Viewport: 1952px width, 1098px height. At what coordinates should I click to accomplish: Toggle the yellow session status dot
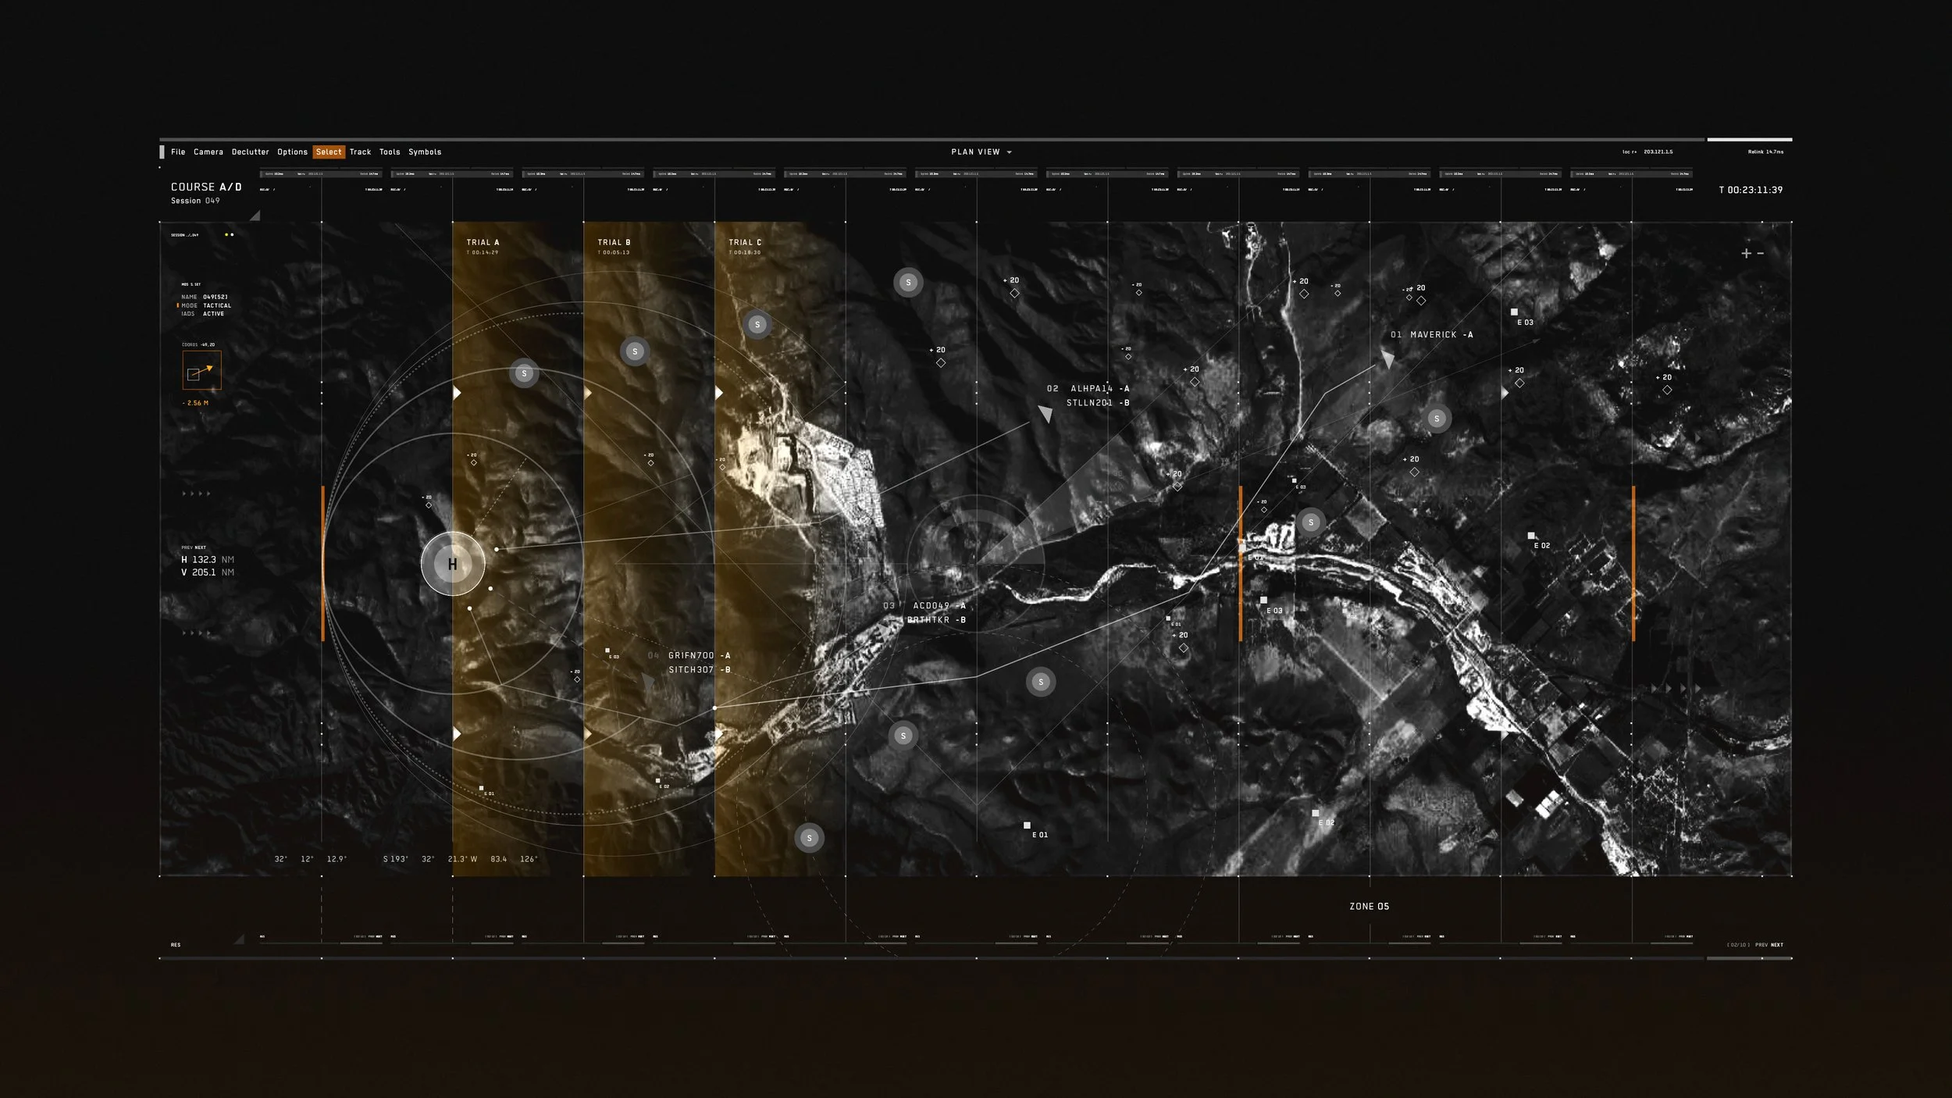click(x=226, y=234)
